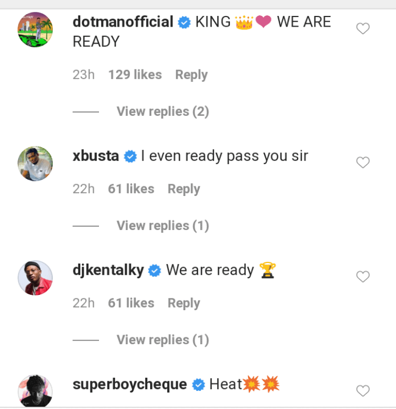Viewport: 396px width, 409px height.
Task: Reply to djkentalky's comment
Action: 184,303
